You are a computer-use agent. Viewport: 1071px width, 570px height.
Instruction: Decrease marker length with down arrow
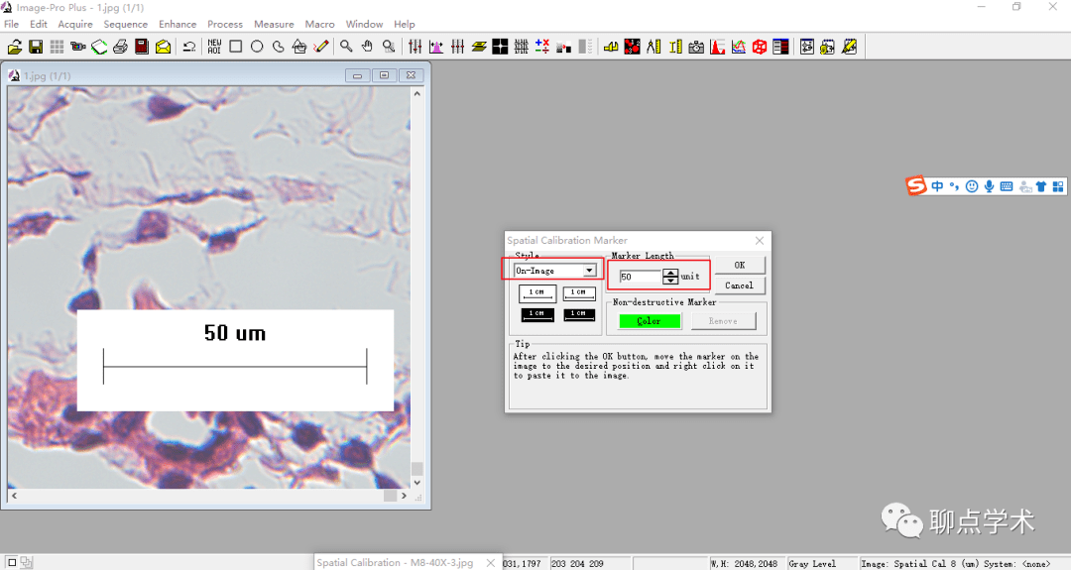(x=670, y=280)
